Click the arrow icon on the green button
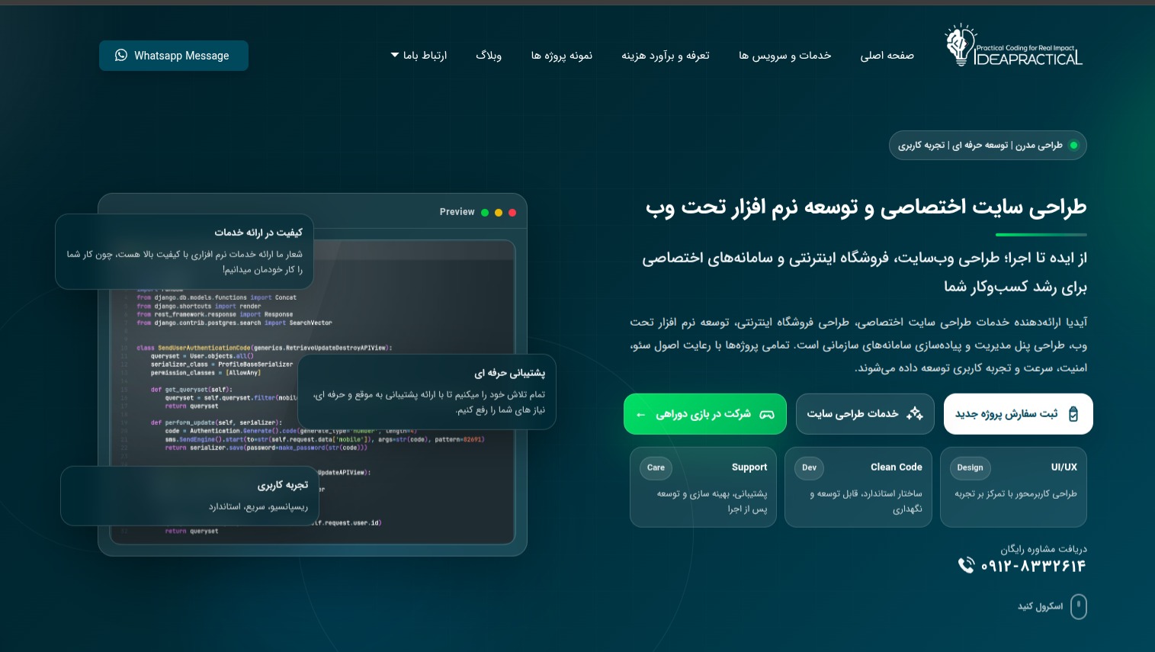This screenshot has width=1155, height=652. pyautogui.click(x=640, y=415)
